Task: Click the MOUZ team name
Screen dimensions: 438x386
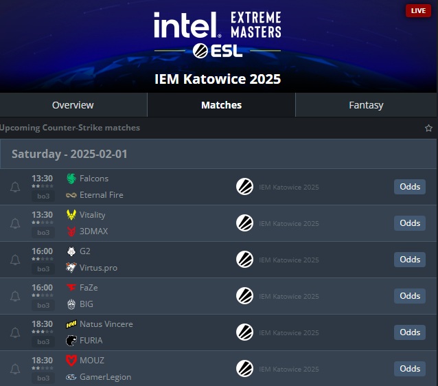Action: pyautogui.click(x=92, y=361)
